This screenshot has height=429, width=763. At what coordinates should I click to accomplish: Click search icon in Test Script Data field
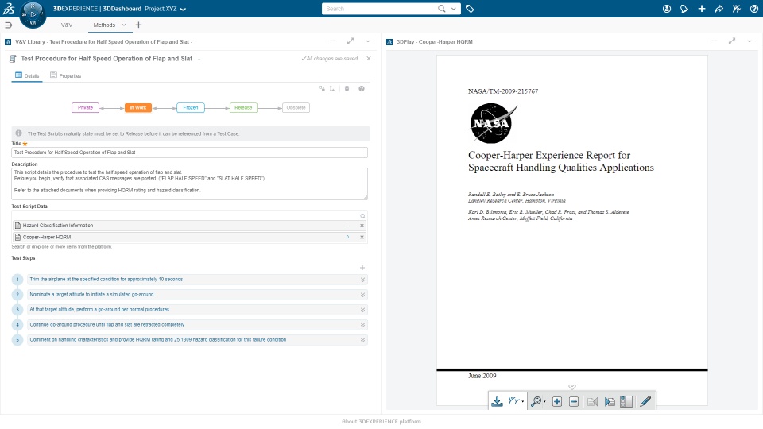pos(362,216)
